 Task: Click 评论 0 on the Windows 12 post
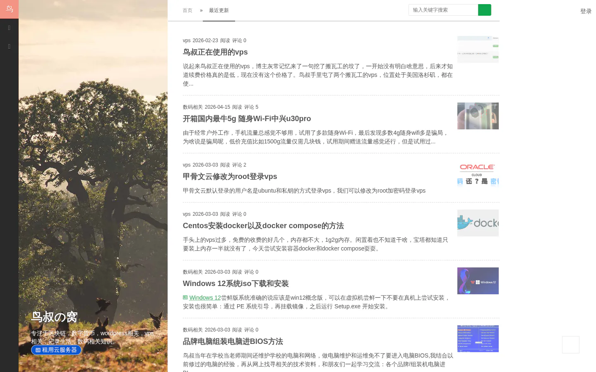[x=251, y=272]
